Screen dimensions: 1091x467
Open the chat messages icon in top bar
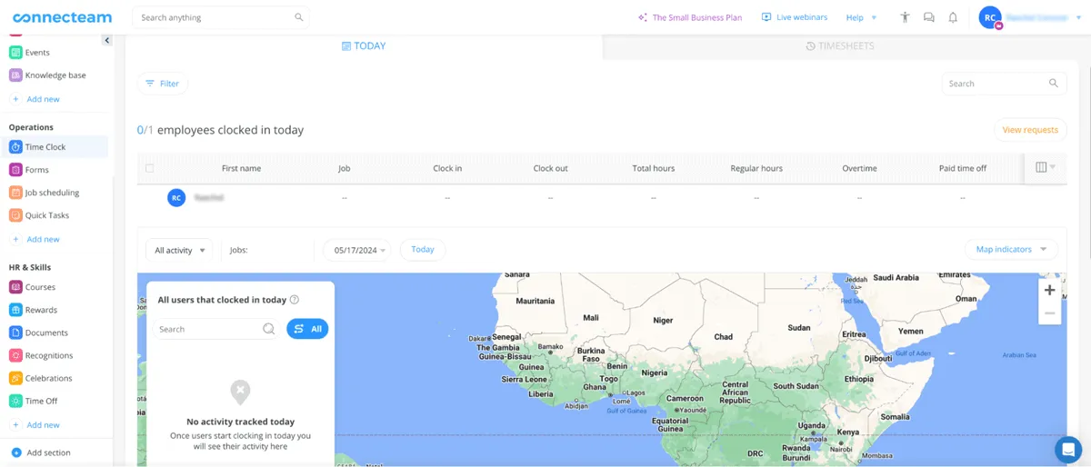pyautogui.click(x=928, y=17)
